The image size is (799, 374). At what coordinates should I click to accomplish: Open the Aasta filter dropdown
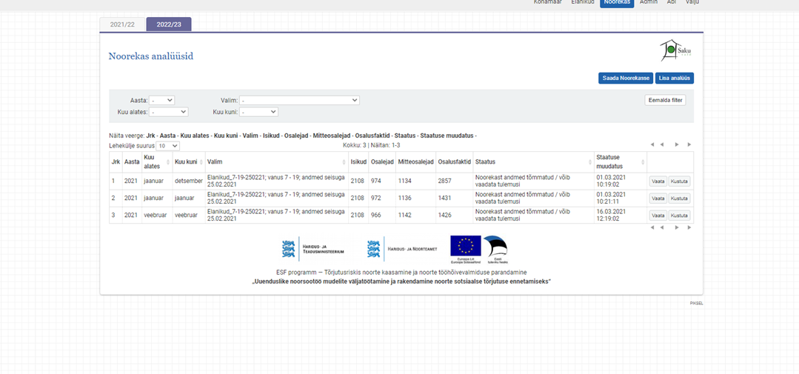tap(161, 100)
